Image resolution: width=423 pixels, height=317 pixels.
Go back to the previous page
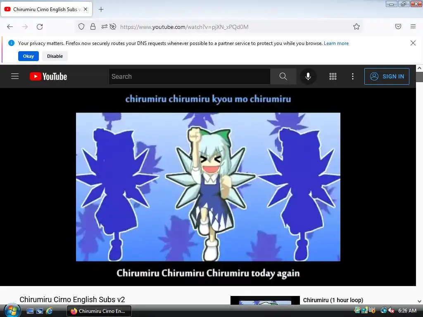10,27
